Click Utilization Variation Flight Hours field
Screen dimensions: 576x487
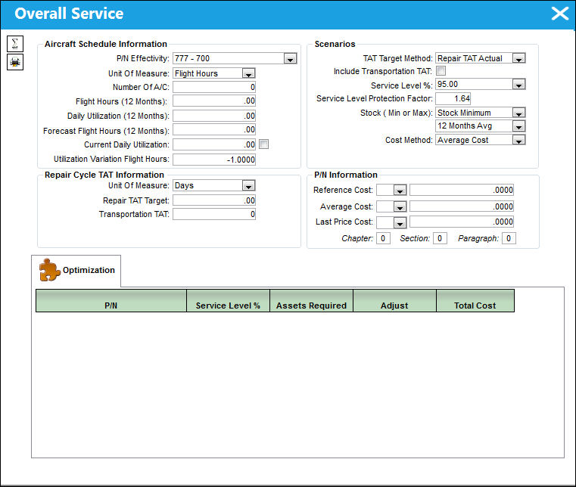coord(214,160)
